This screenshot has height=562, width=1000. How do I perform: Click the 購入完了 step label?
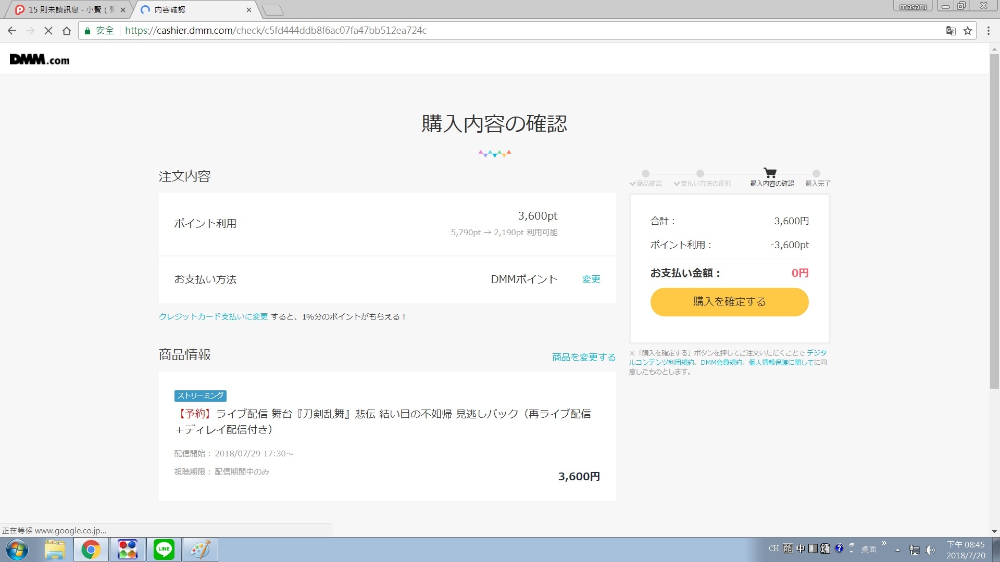click(x=818, y=184)
